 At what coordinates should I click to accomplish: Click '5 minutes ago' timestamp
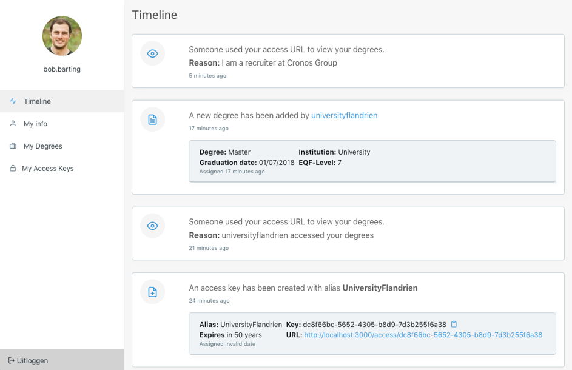tap(207, 76)
